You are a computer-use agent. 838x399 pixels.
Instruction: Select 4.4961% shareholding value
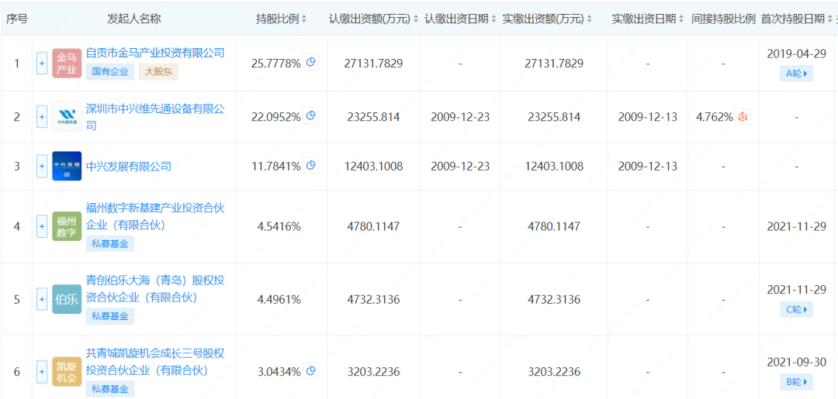point(279,299)
